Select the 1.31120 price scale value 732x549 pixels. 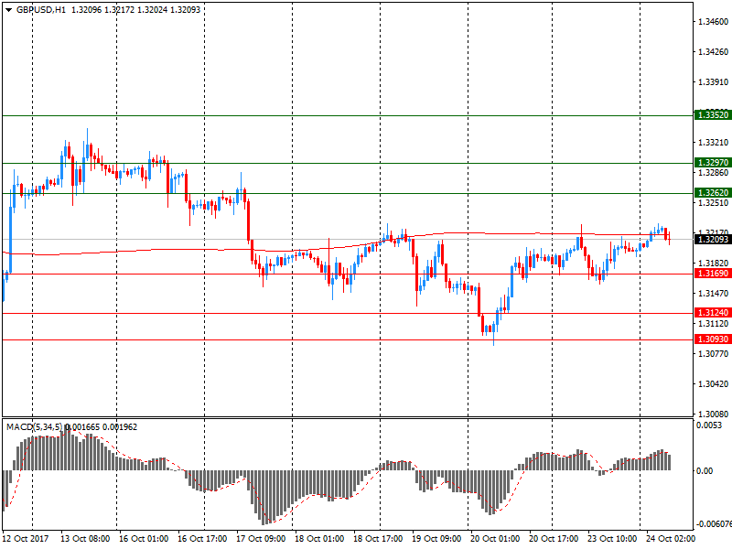point(713,324)
